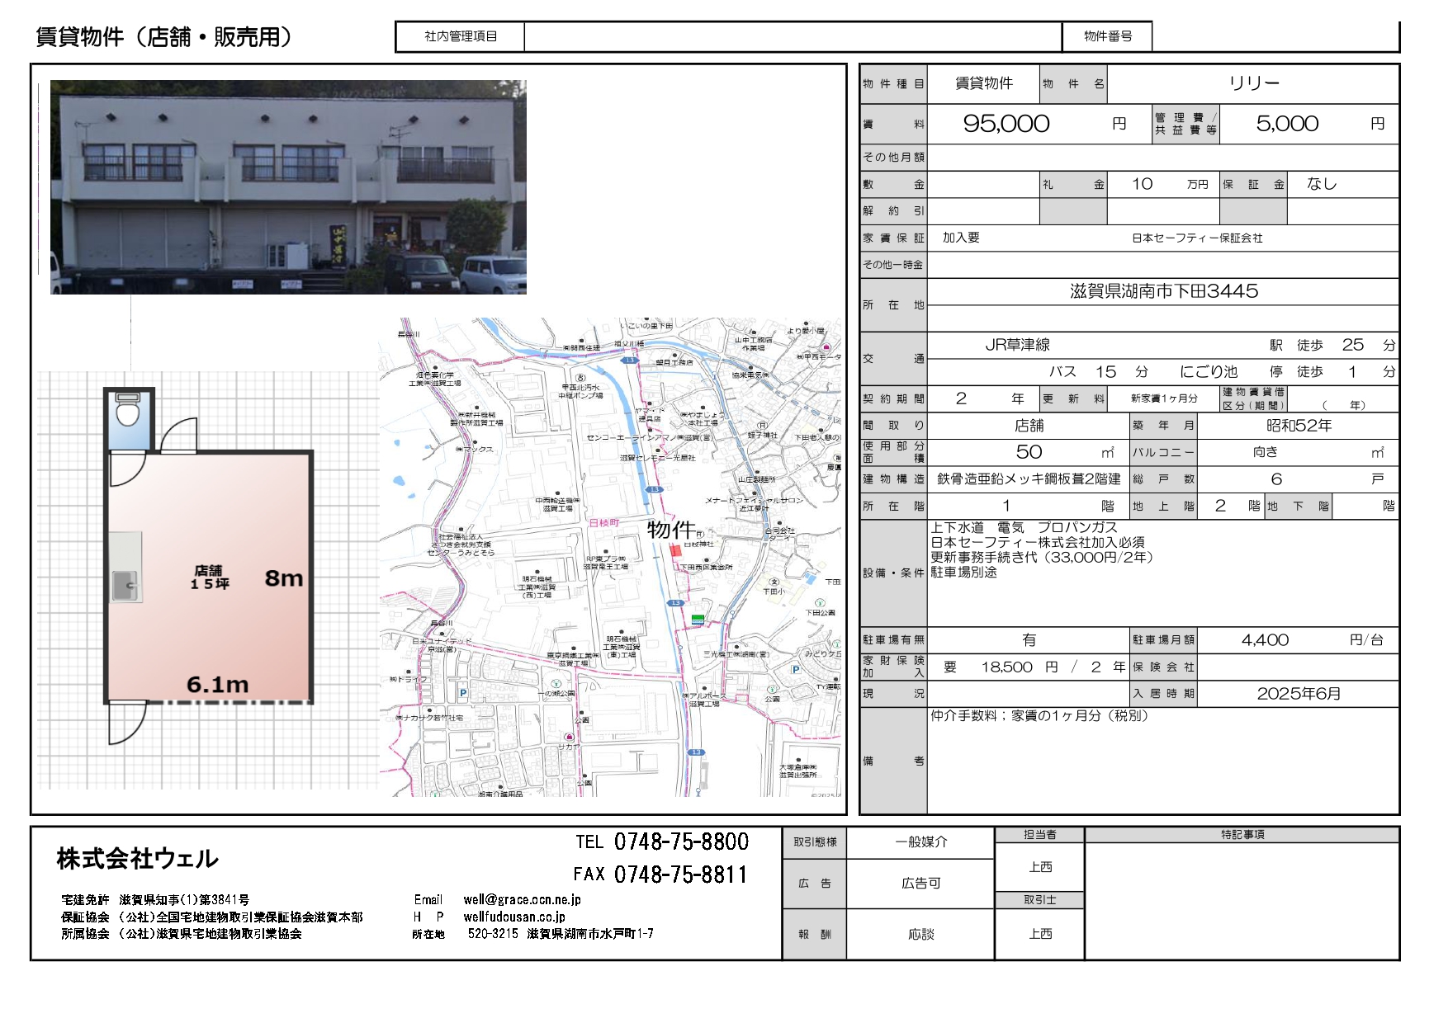The height and width of the screenshot is (1023, 1448).
Task: Click the email address well@grace.ocn.ne.jp
Action: coord(522,899)
